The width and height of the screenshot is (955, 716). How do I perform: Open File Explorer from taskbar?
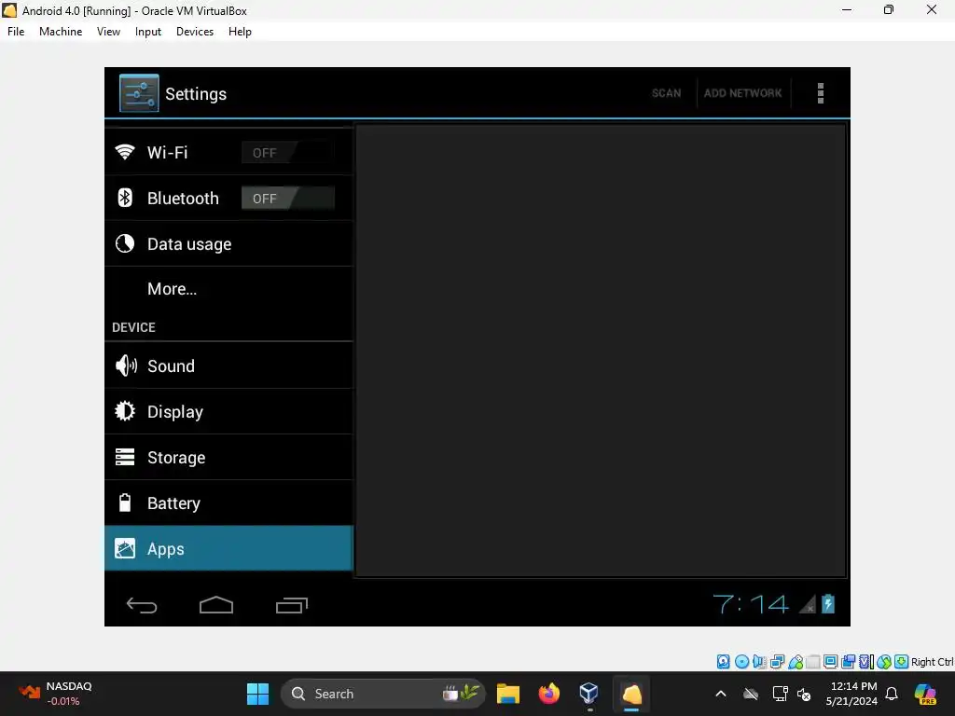tap(508, 694)
